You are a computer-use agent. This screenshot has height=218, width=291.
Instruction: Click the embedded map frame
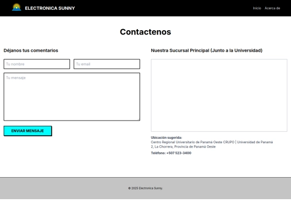(219, 95)
